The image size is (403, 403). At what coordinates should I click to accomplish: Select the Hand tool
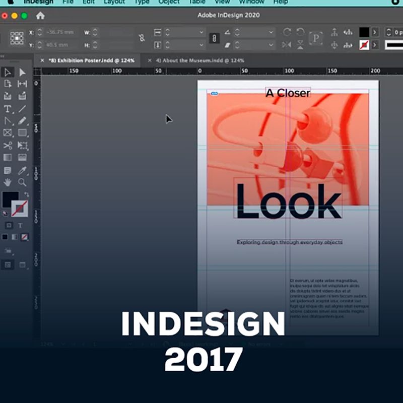pyautogui.click(x=8, y=182)
